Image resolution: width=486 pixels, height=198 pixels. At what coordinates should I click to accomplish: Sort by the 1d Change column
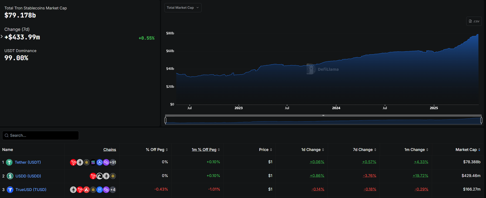tap(313, 150)
